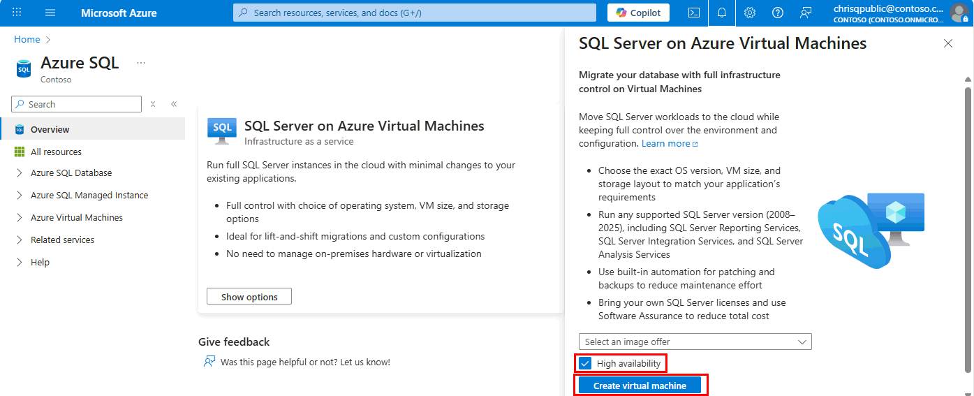Click the account avatar picture

click(x=958, y=13)
